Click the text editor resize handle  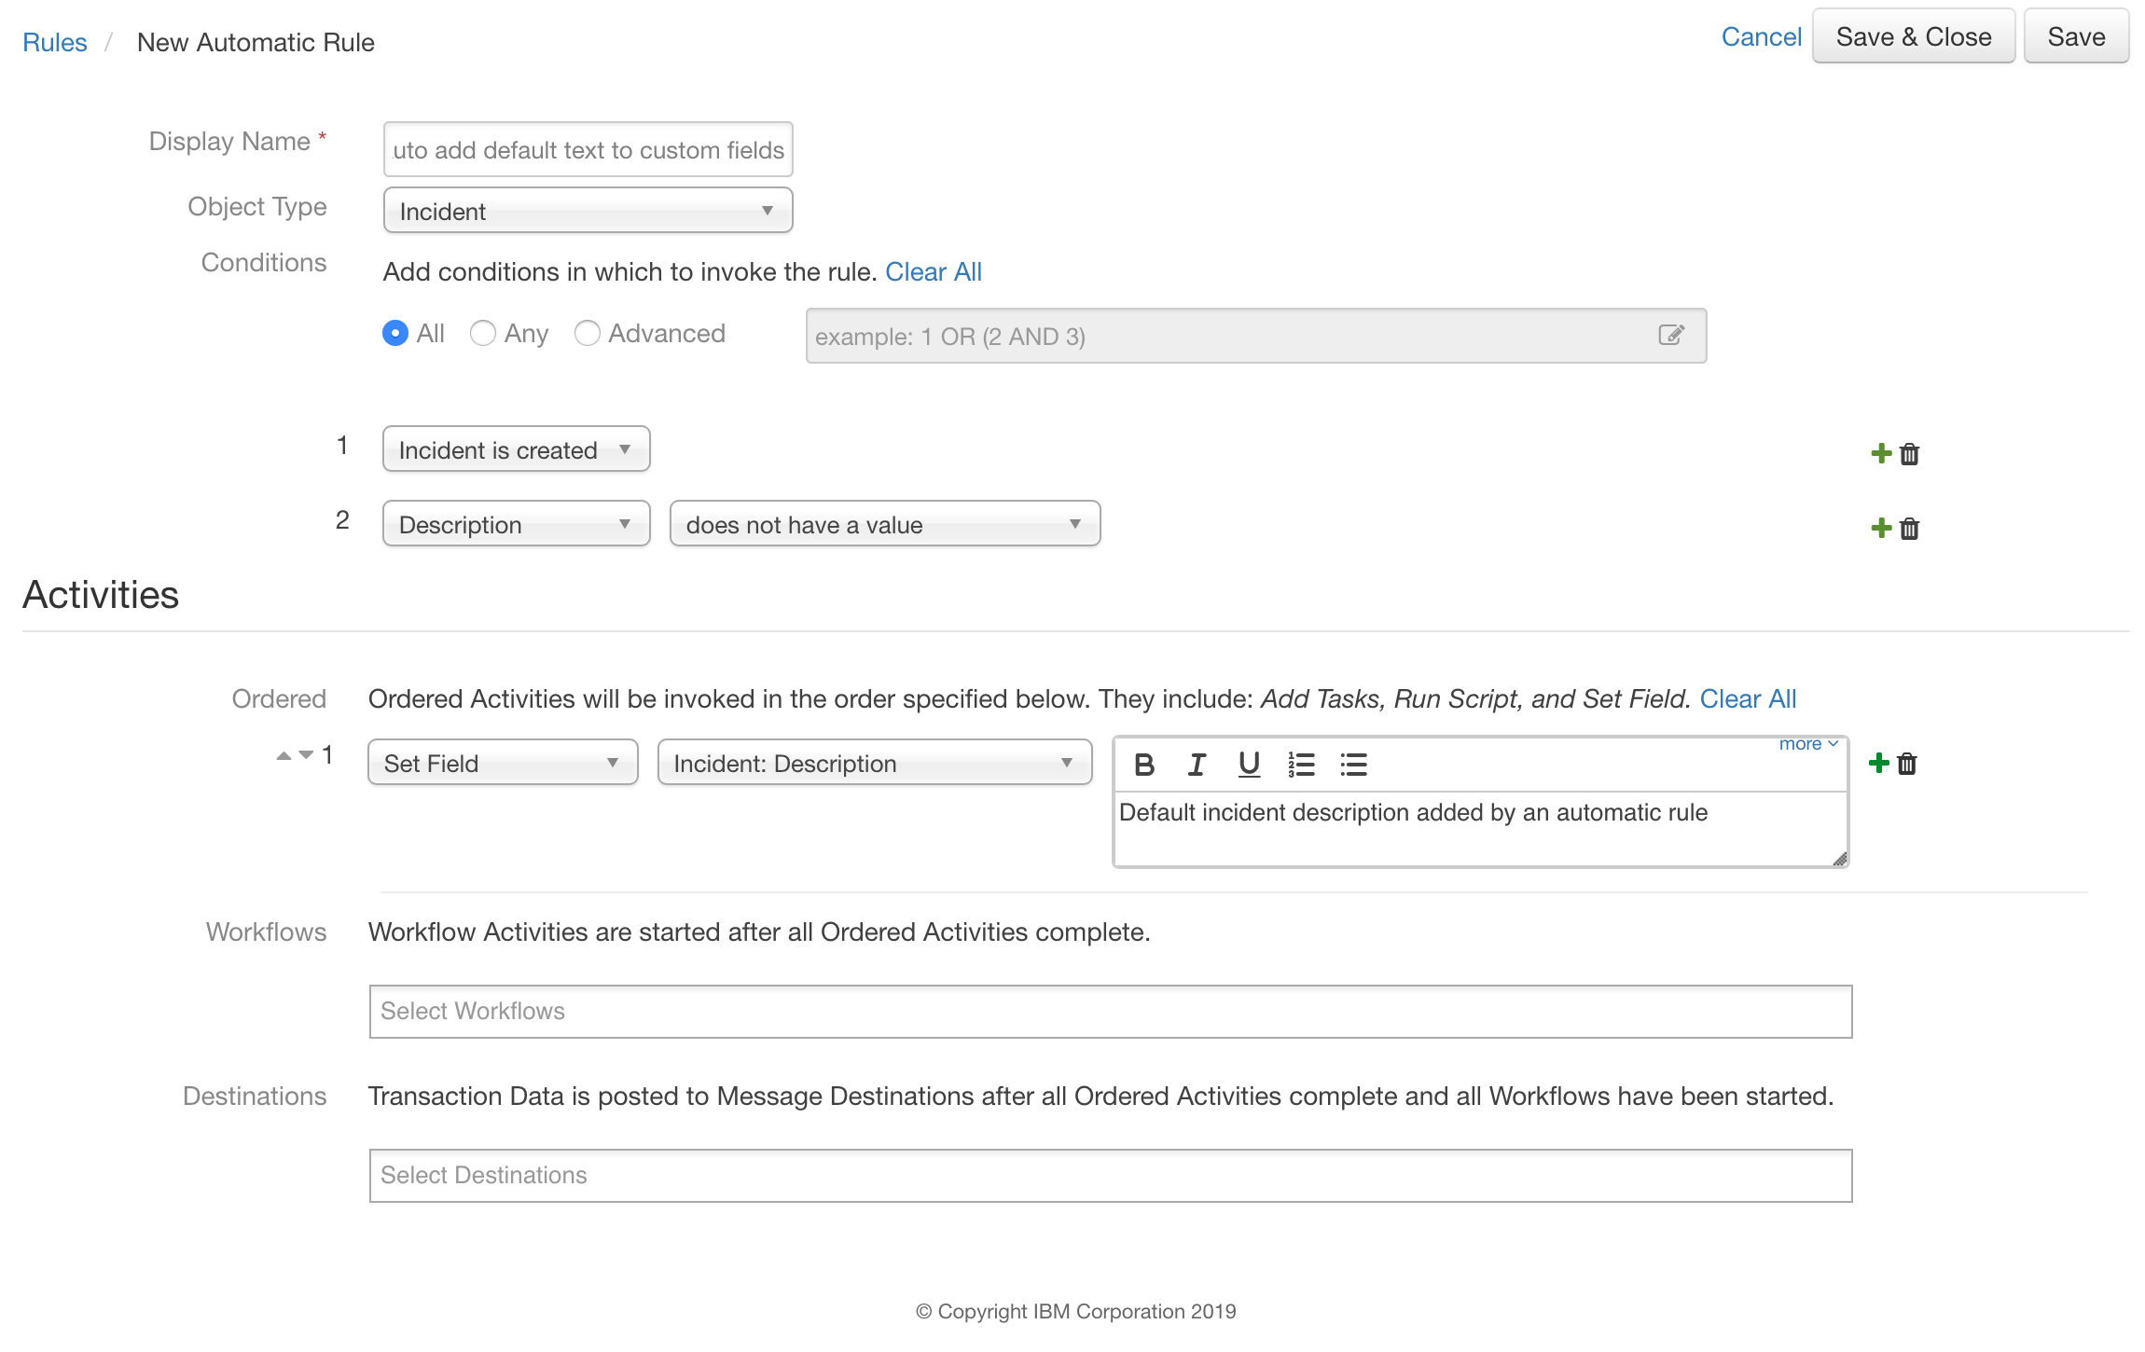(1839, 859)
